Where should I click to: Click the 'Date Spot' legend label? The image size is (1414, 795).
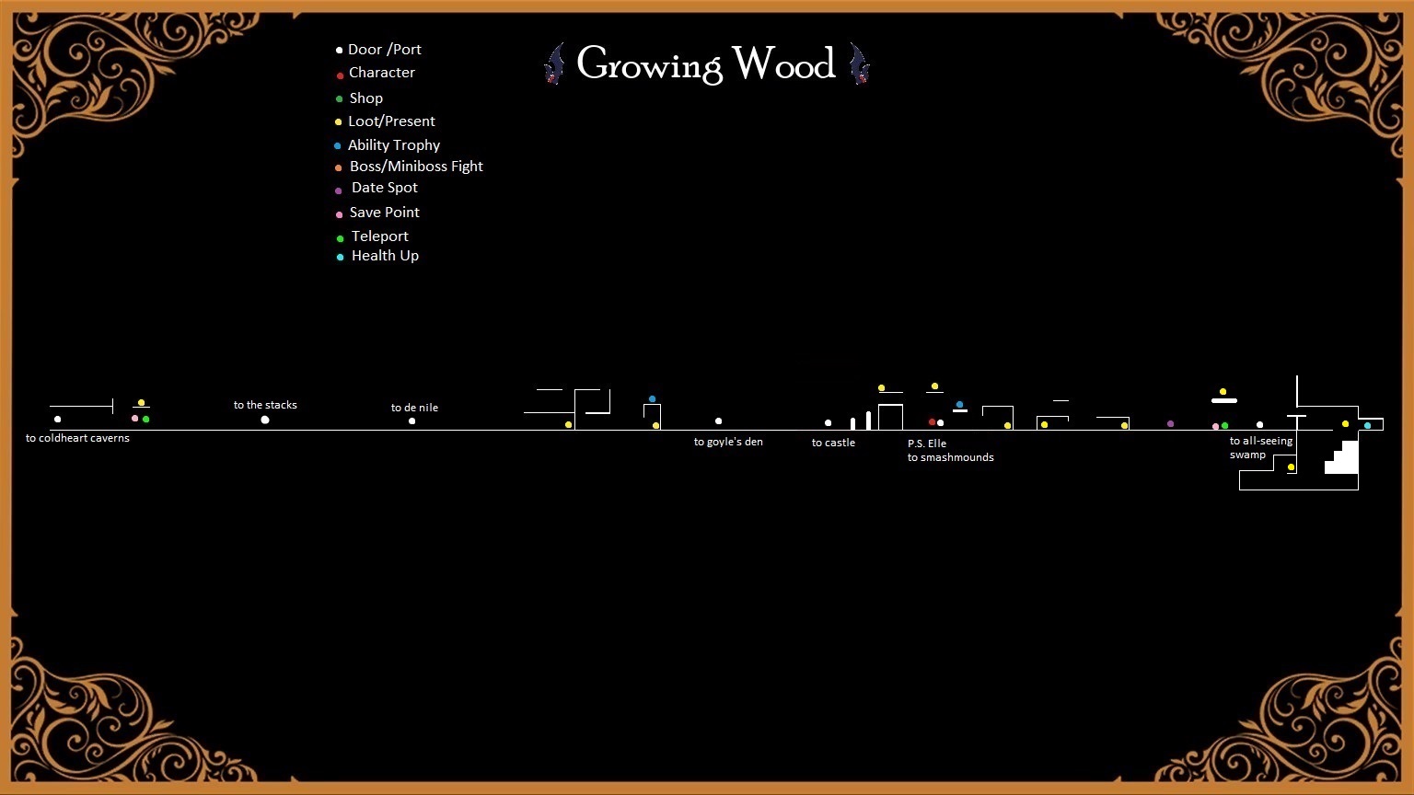(385, 188)
